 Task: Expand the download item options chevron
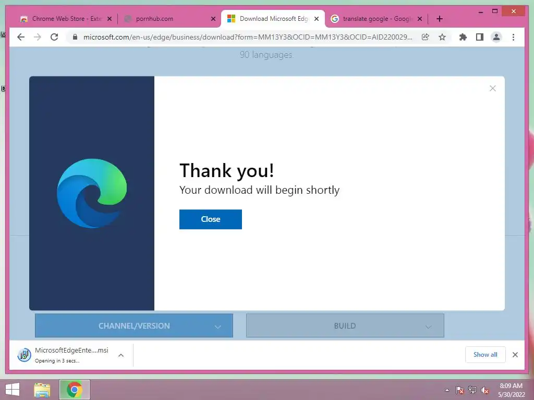click(x=121, y=355)
